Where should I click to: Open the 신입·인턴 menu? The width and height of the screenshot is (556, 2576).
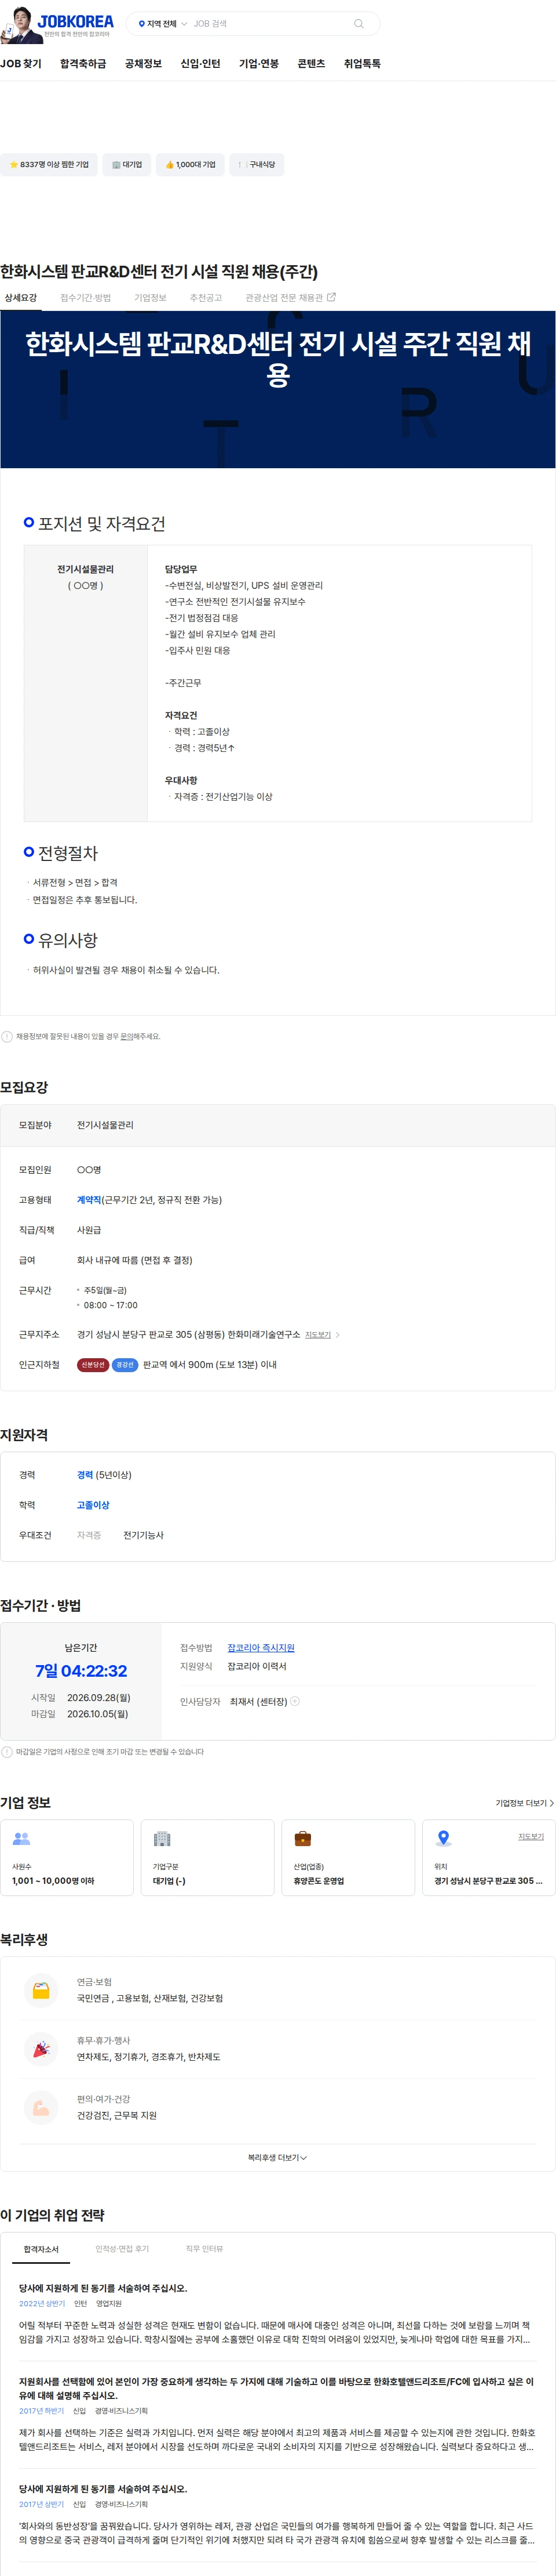click(x=200, y=63)
